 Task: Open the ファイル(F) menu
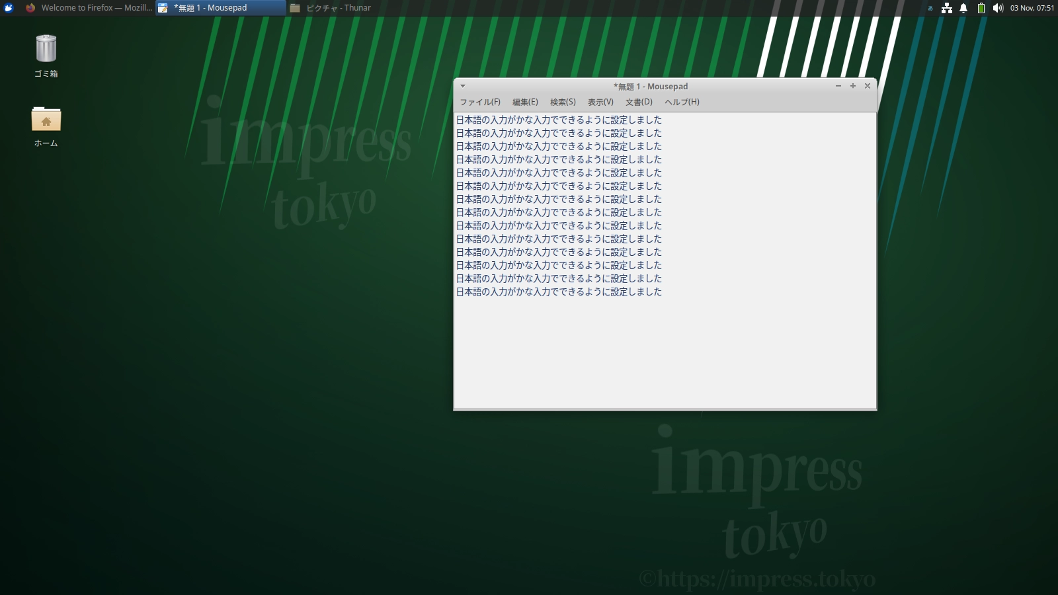(x=480, y=102)
